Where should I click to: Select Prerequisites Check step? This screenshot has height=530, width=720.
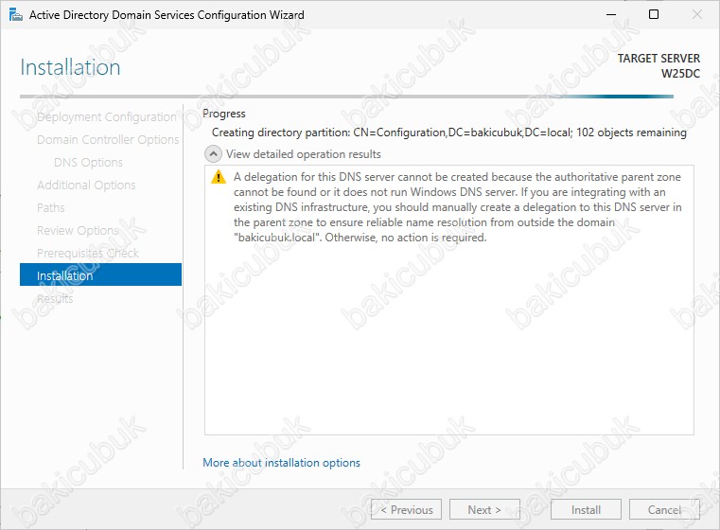pos(88,253)
